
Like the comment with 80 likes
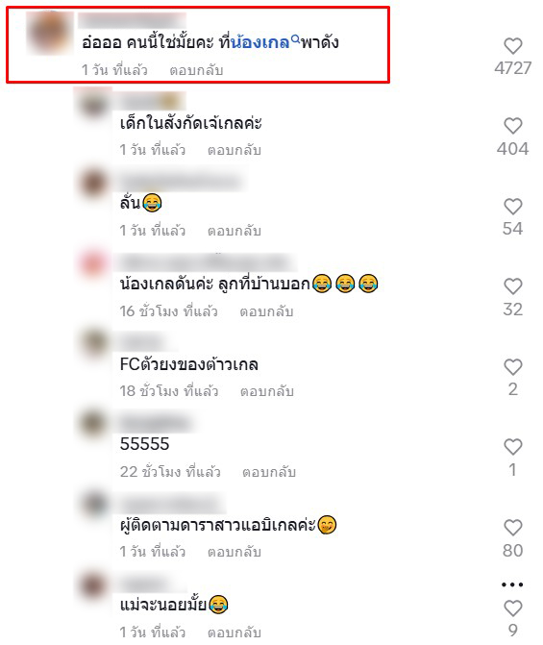click(x=512, y=528)
